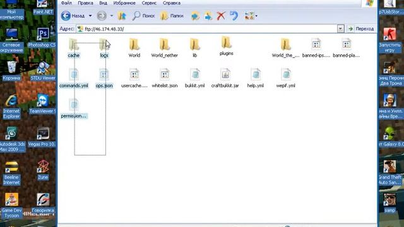Select the help.yml file
The height and width of the screenshot is (227, 404).
click(x=255, y=78)
